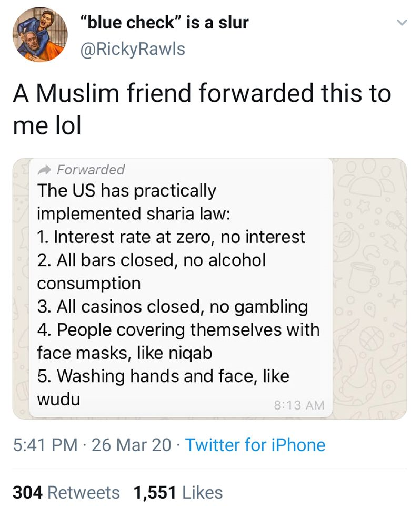
Task: Click the @RickyRawls handle
Action: point(132,49)
